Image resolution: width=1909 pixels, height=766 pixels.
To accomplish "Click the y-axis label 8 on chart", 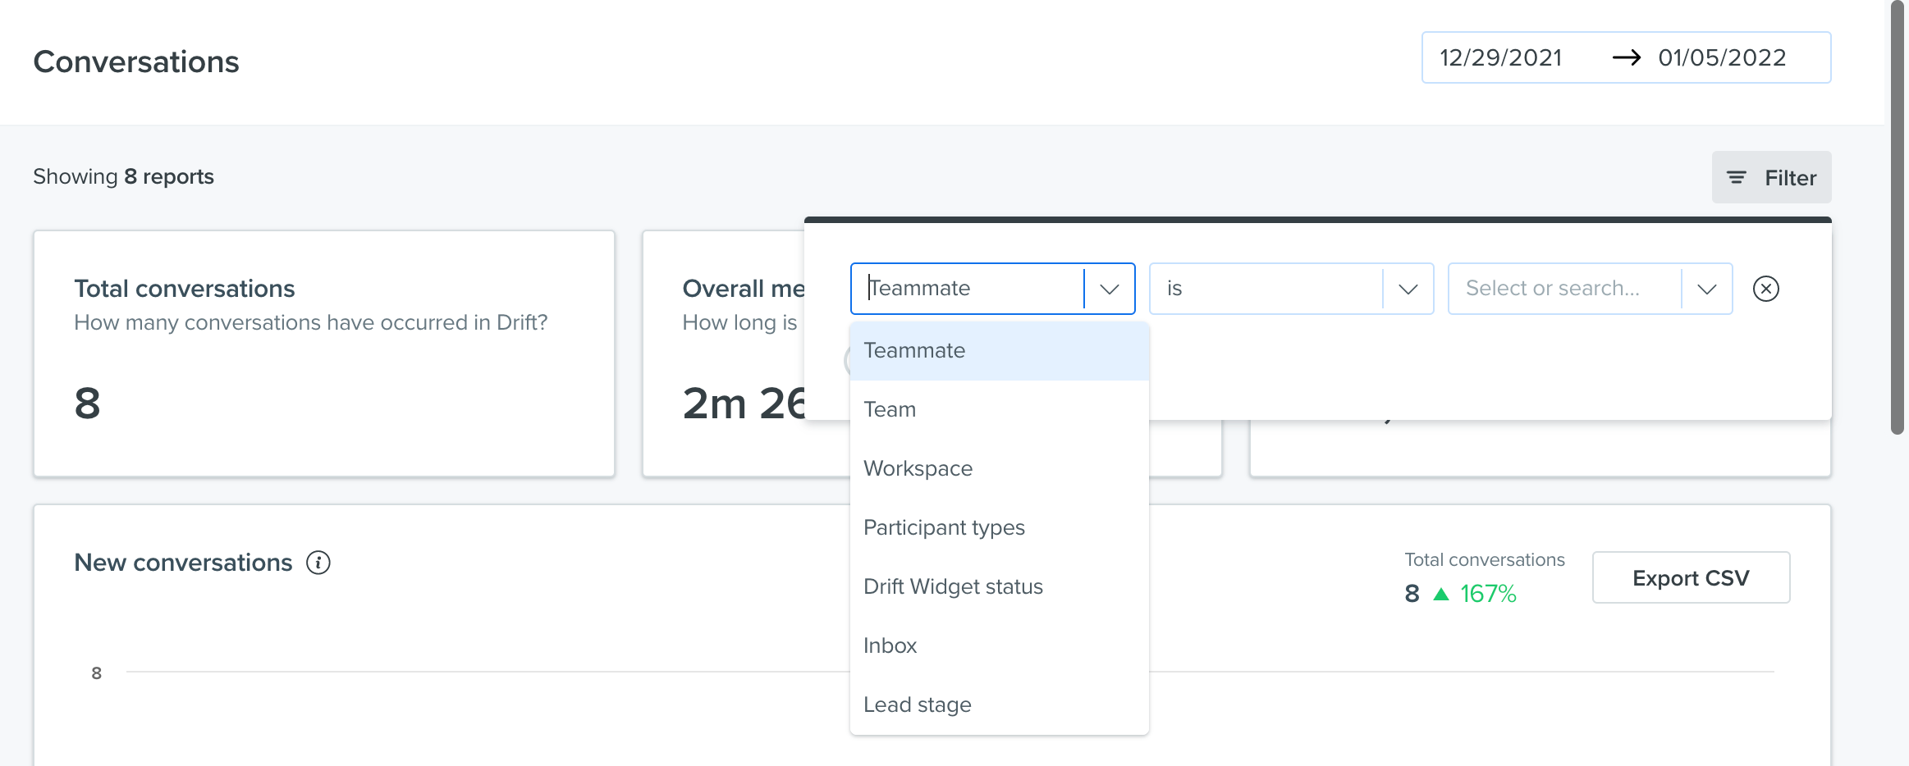I will click(96, 673).
